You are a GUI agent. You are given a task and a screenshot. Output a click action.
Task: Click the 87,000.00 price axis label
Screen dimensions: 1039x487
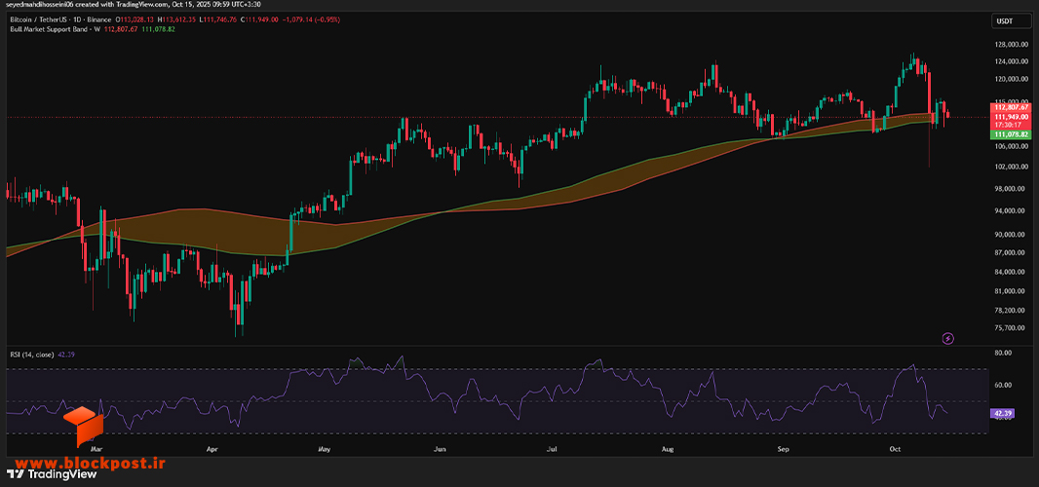coord(1009,253)
